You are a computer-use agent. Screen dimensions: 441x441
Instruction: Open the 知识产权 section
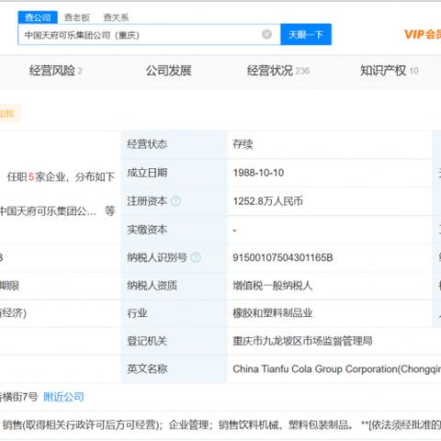[390, 71]
